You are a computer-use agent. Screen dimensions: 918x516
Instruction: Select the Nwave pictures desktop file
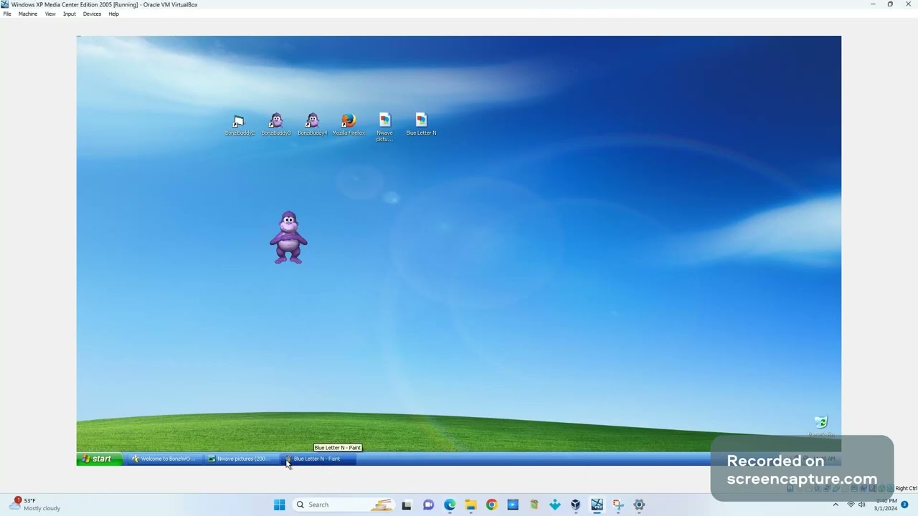[x=384, y=127]
